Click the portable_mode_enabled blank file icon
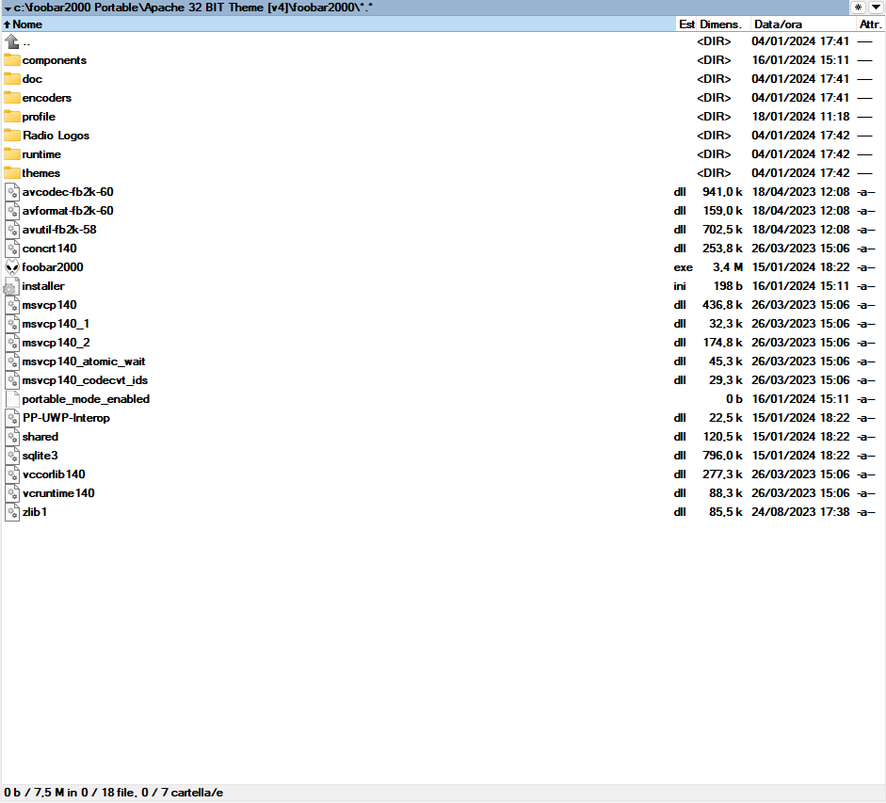 (12, 399)
